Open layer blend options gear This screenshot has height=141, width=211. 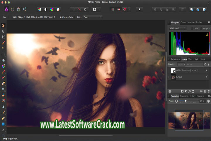click(205, 64)
